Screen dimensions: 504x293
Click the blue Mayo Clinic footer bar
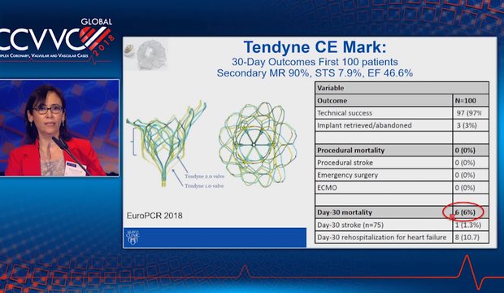point(215,238)
